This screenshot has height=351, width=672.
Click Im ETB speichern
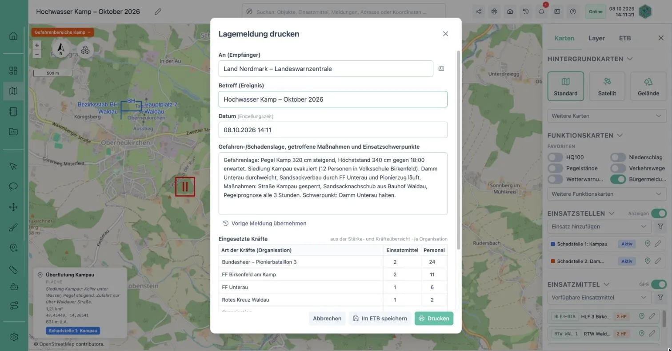380,318
